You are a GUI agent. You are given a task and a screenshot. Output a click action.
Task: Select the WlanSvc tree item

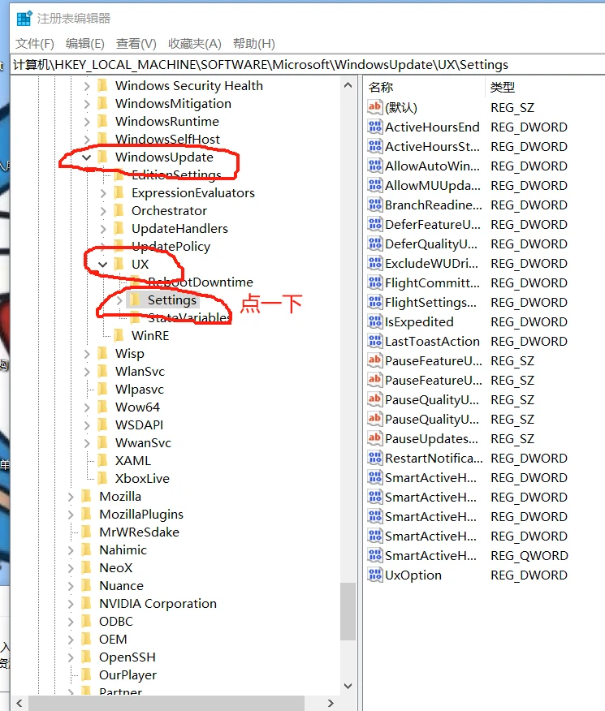(140, 372)
